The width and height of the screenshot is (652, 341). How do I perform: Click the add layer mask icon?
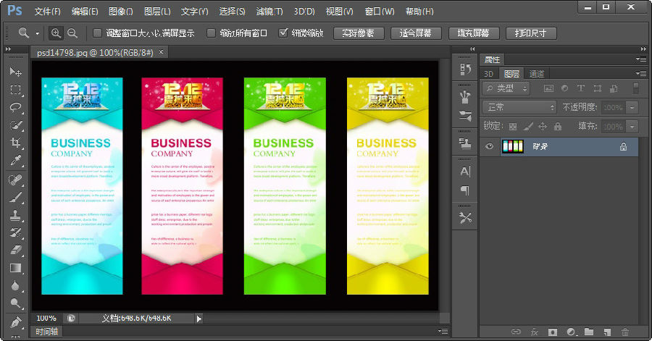click(x=552, y=332)
